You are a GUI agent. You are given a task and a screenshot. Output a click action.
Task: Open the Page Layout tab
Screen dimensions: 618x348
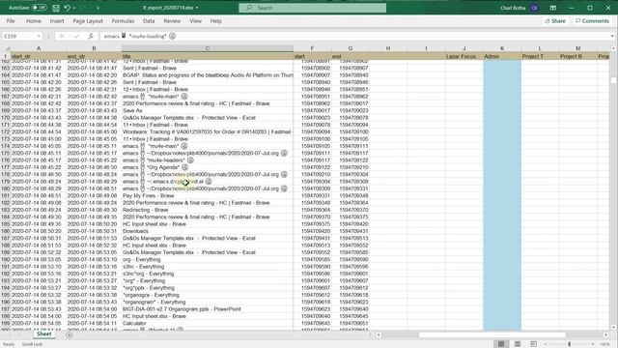coord(88,21)
